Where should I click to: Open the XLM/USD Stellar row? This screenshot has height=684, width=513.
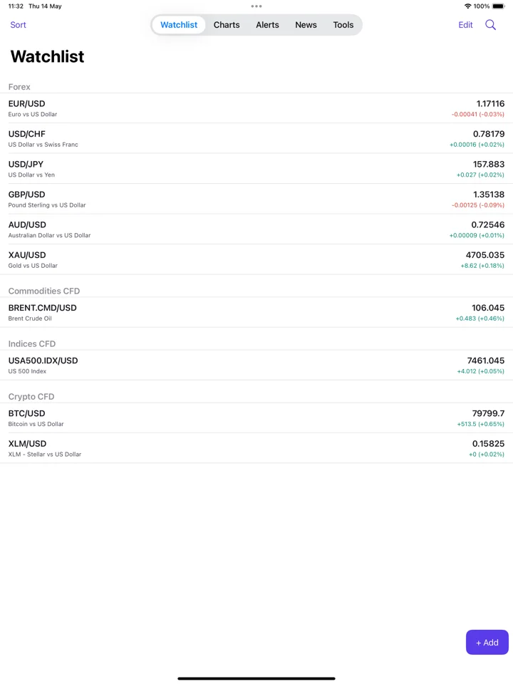[x=256, y=448]
